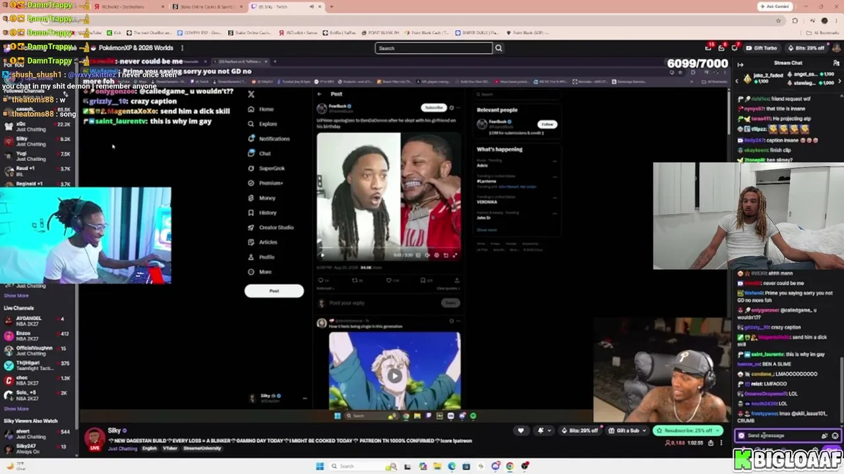844x474 pixels.
Task: Open History in the X sidebar
Action: coord(262,213)
